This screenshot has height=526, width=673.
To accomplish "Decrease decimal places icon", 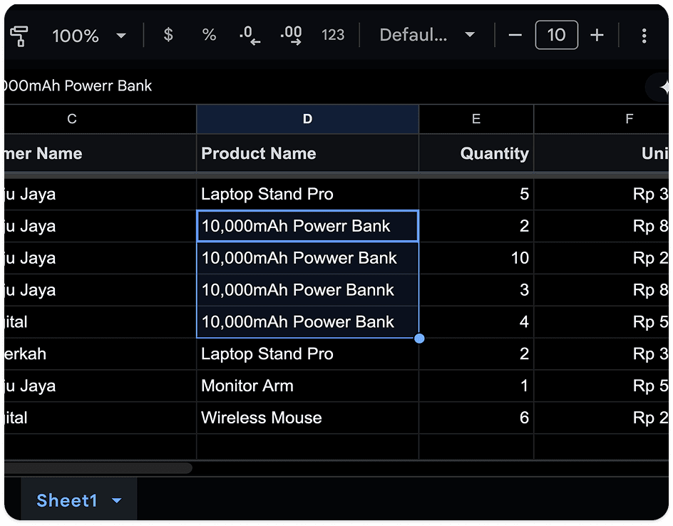I will (250, 35).
